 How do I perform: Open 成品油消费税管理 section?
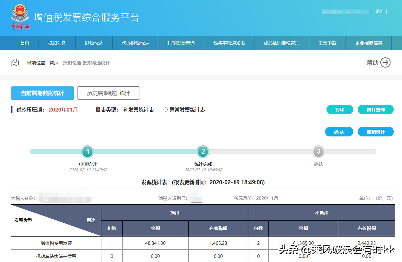(x=282, y=43)
